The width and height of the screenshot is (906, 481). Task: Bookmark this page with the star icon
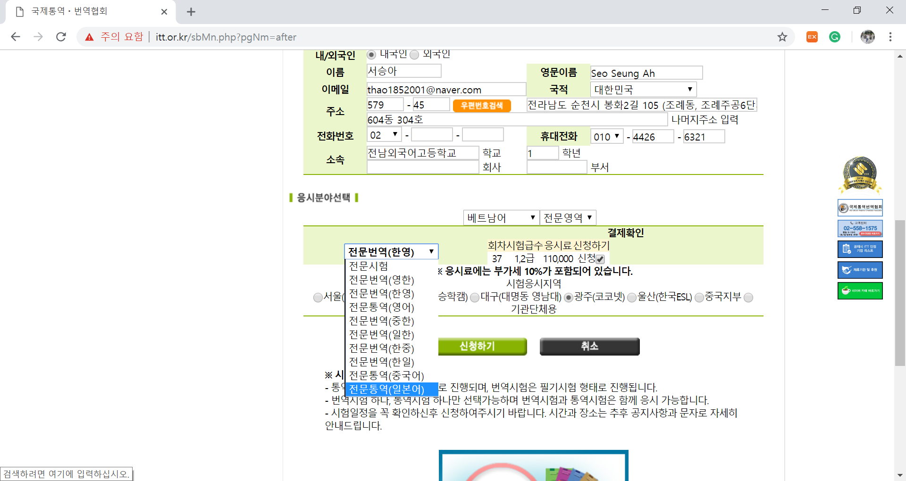pos(782,37)
